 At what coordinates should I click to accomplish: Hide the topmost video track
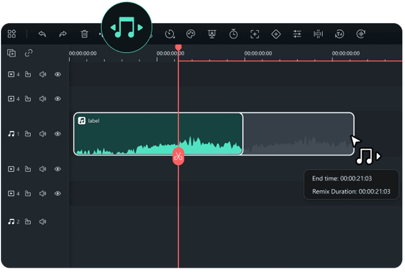(x=58, y=74)
